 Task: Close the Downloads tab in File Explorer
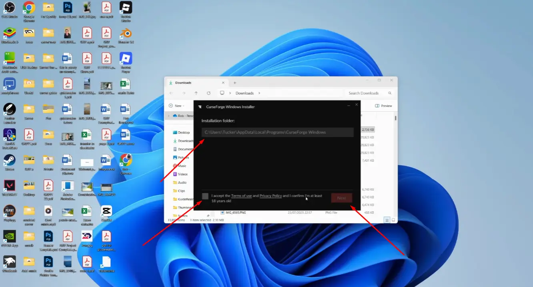coord(224,83)
